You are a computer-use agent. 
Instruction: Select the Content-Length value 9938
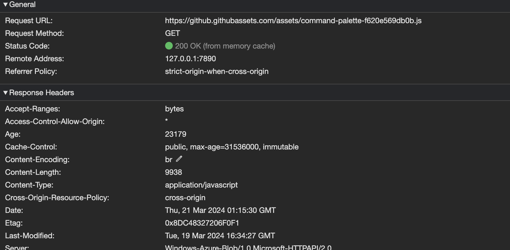coord(173,172)
